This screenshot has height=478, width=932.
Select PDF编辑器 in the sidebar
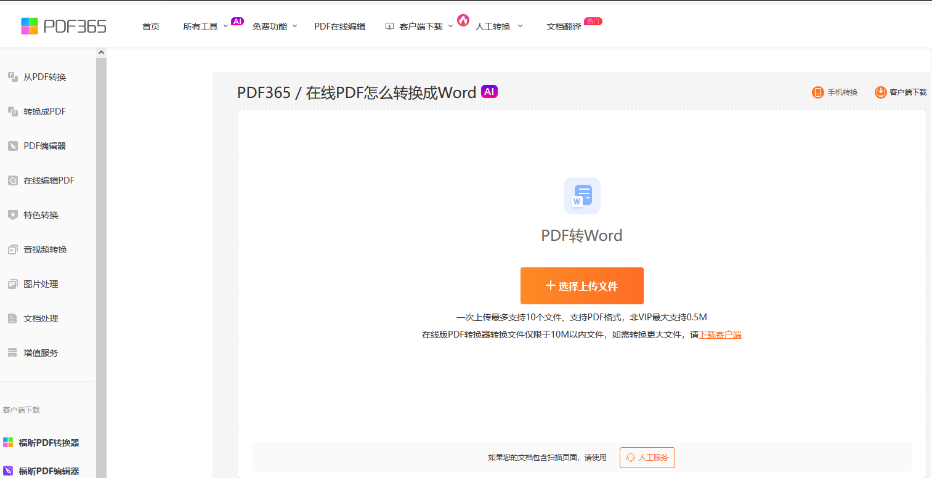pos(45,146)
